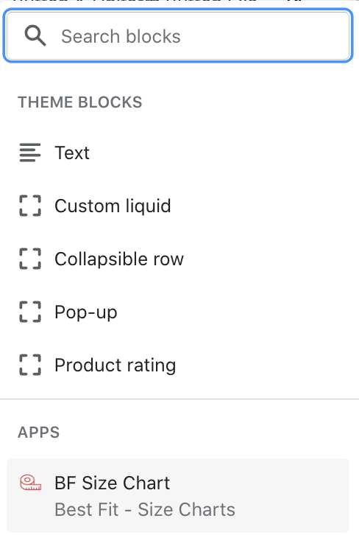This screenshot has width=359, height=535.
Task: Click the Pop-up block icon
Action: tap(30, 312)
